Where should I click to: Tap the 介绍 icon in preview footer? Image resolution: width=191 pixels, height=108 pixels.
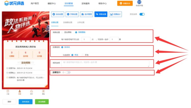[x=8, y=92]
